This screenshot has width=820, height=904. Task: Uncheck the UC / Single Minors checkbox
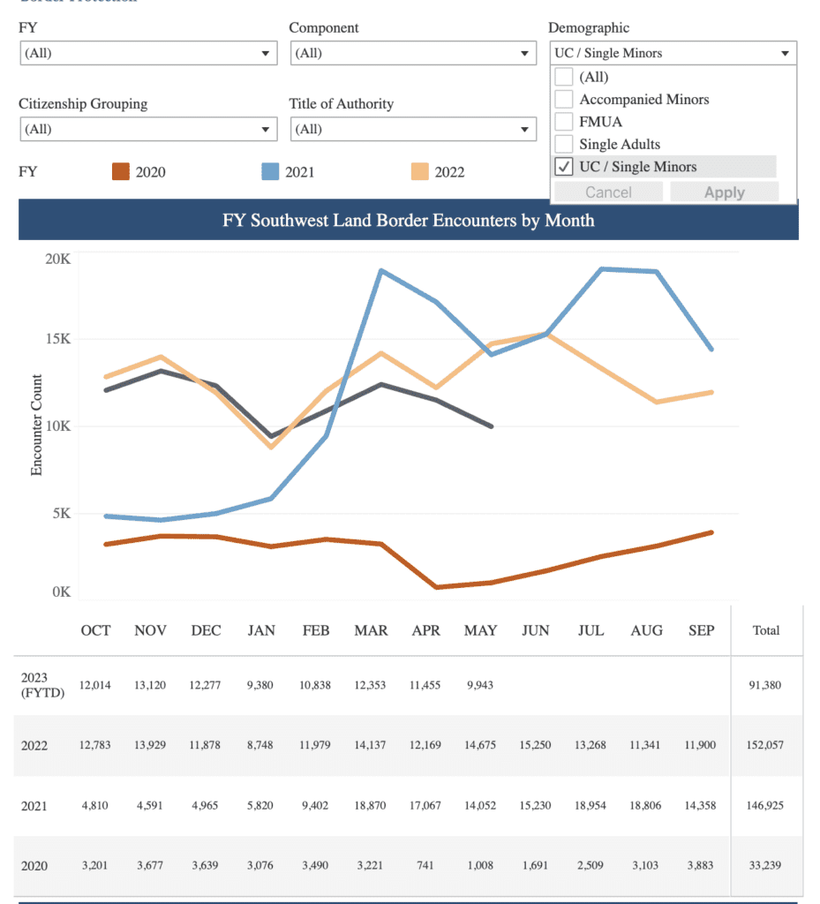click(564, 166)
